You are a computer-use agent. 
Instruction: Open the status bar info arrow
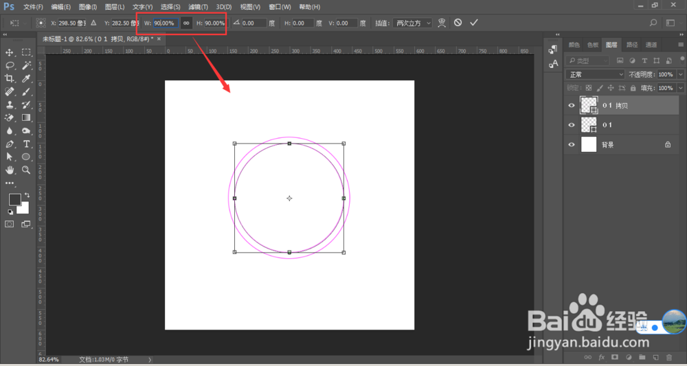[150, 359]
